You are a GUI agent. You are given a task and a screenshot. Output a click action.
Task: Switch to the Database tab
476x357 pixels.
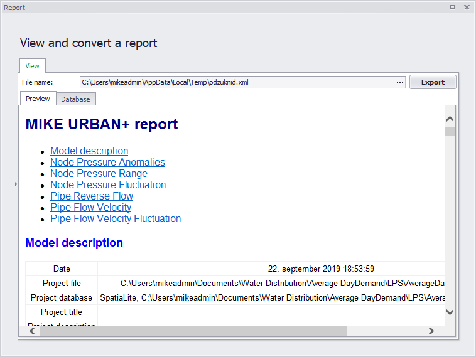coord(75,99)
